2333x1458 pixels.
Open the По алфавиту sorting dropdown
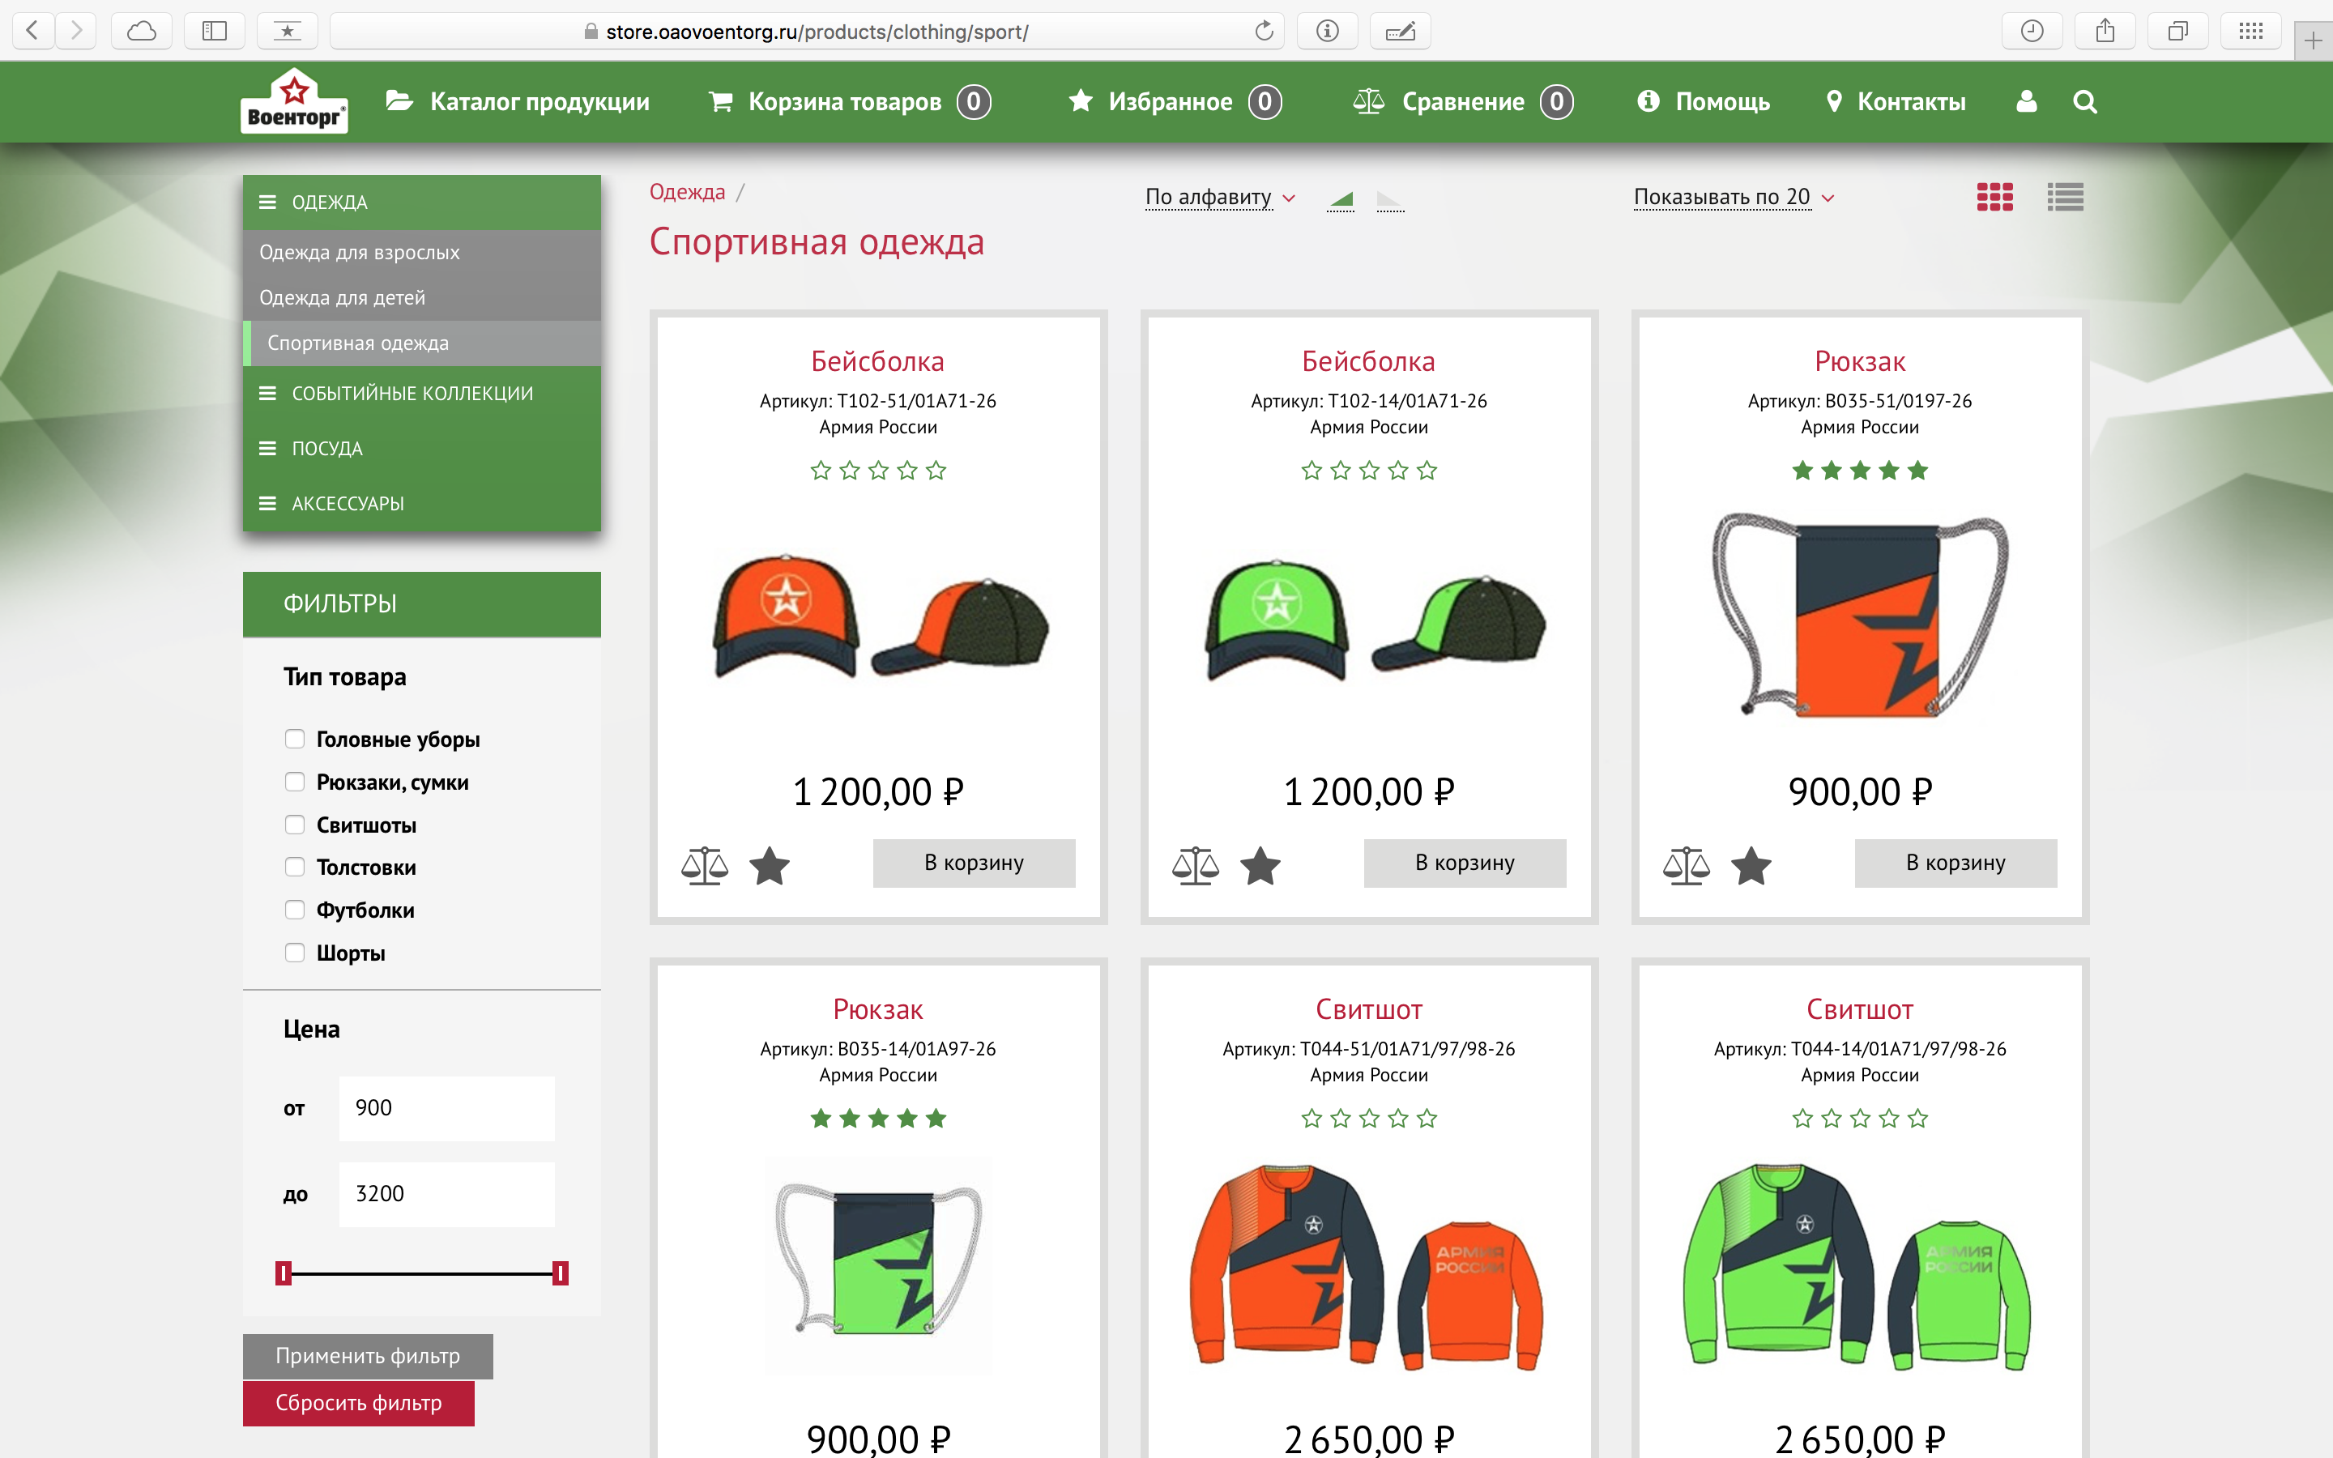pyautogui.click(x=1219, y=197)
